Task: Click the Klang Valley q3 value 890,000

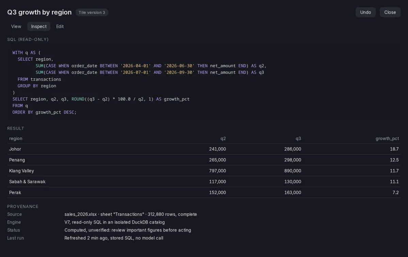Action: [x=292, y=171]
